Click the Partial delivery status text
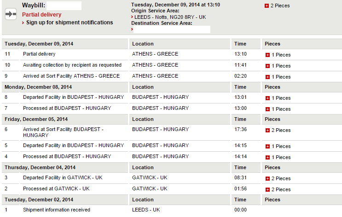This screenshot has height=217, width=342. pyautogui.click(x=42, y=15)
